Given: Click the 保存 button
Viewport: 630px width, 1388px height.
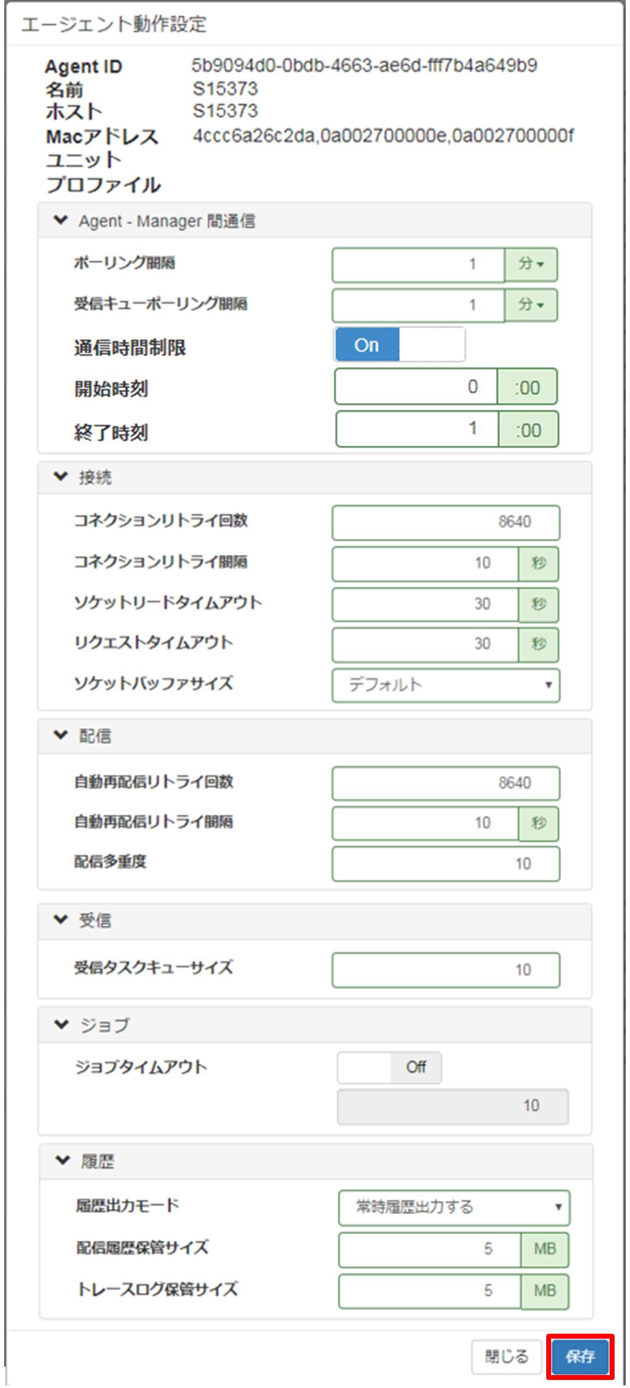Looking at the screenshot, I should [x=580, y=1356].
